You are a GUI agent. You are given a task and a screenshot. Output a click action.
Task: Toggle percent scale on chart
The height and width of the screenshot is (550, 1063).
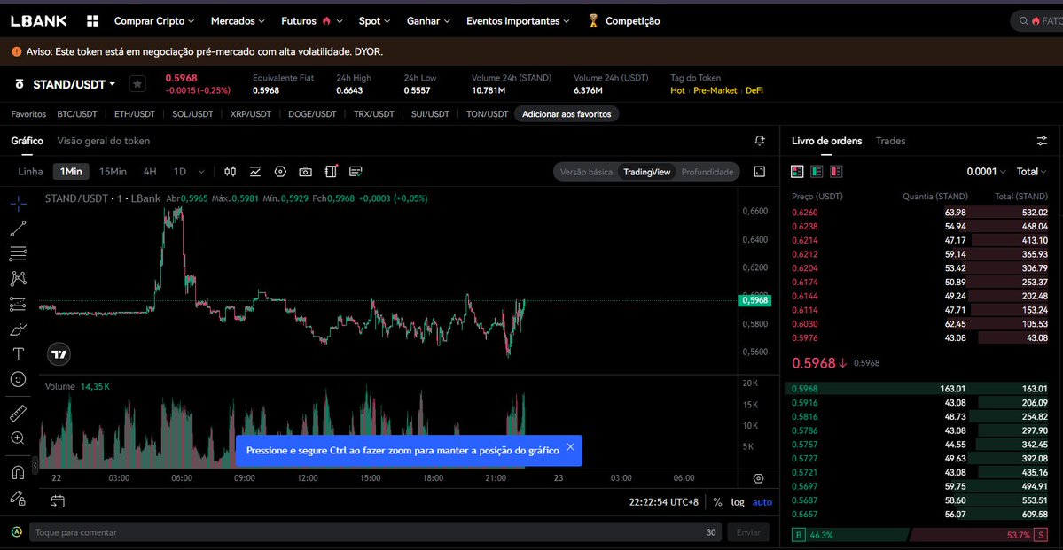point(717,502)
